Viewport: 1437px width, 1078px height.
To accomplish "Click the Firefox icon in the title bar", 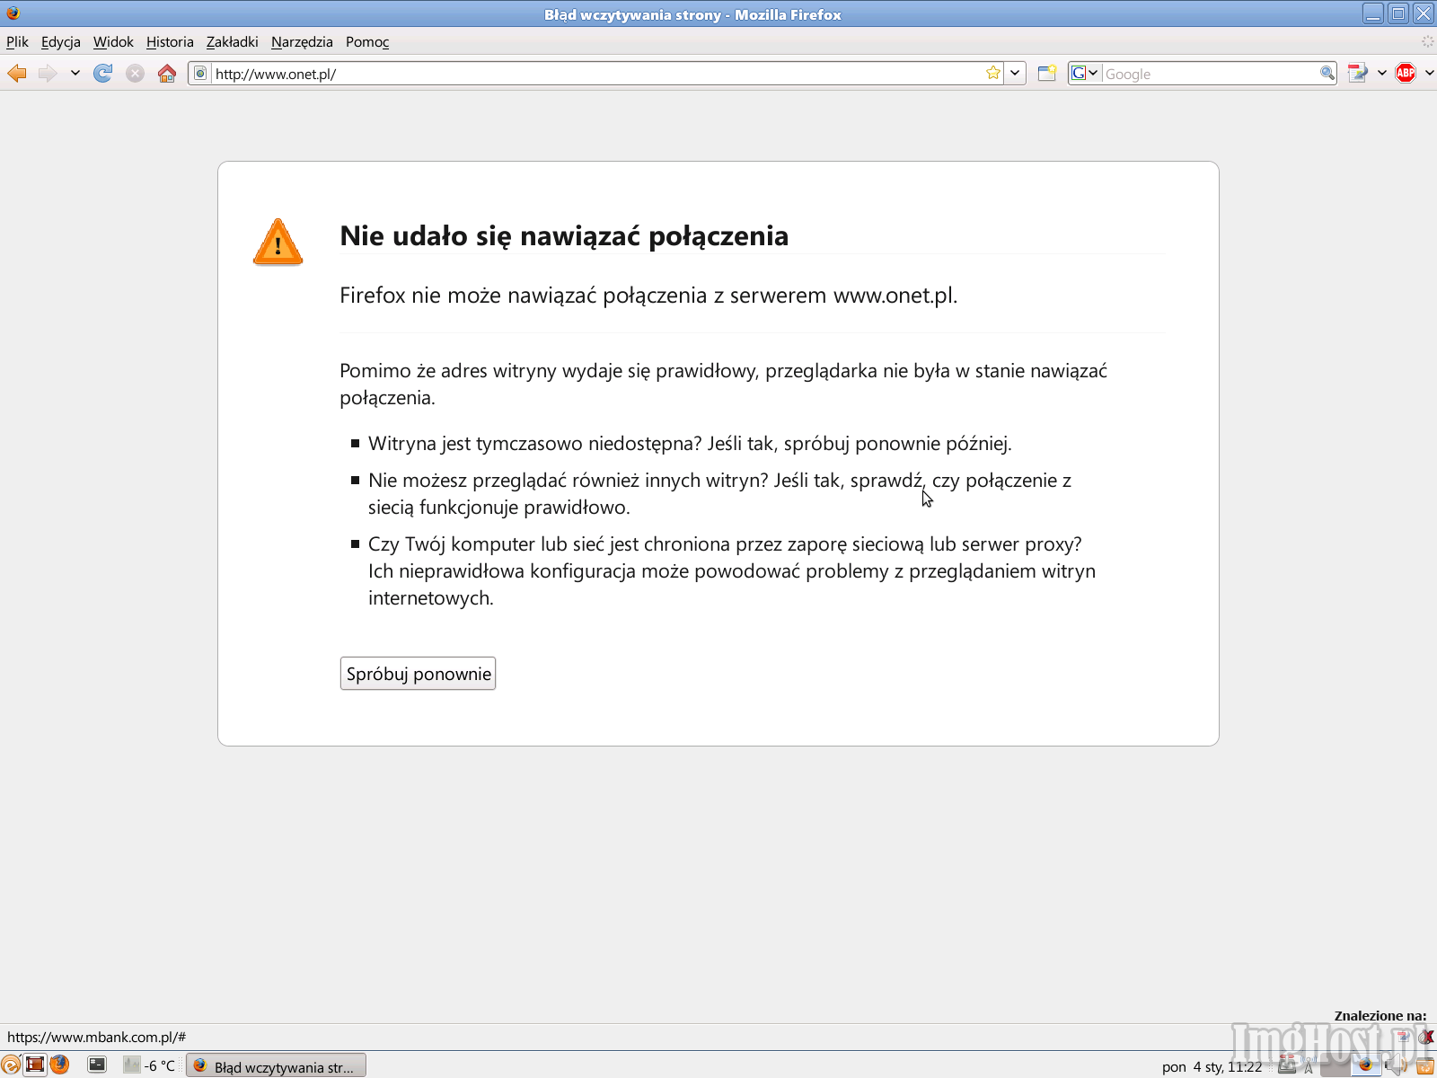I will [13, 13].
